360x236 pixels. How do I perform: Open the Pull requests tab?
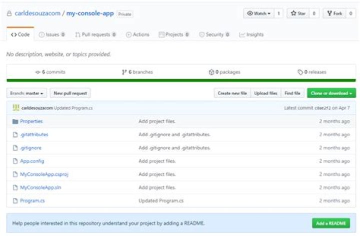point(95,35)
